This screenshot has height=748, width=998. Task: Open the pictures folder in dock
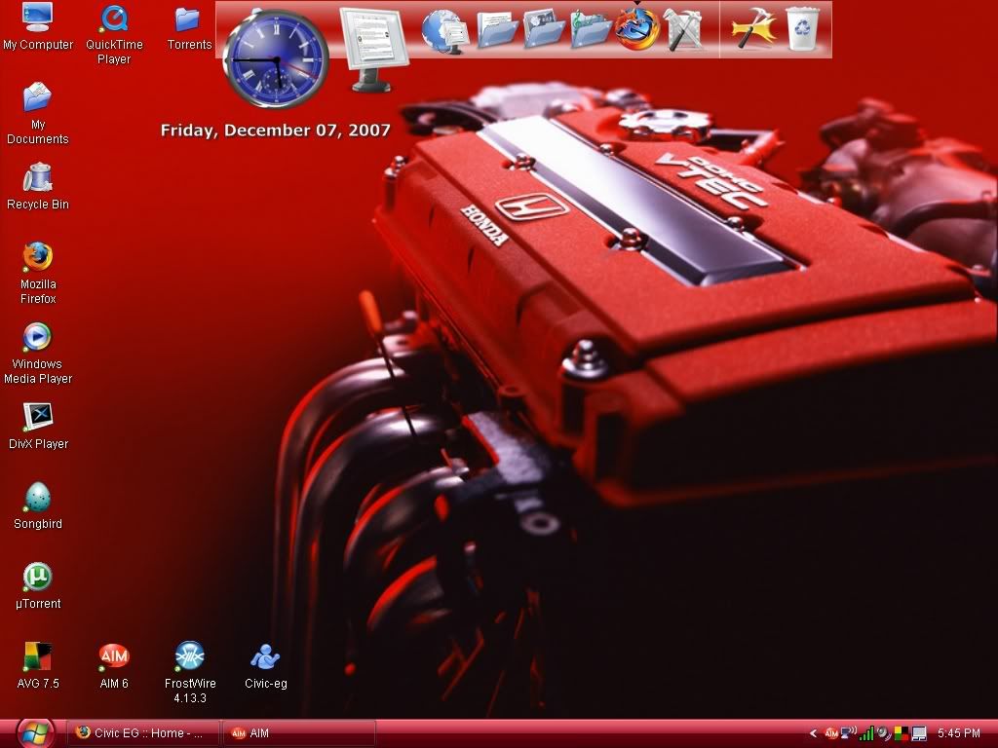click(544, 29)
